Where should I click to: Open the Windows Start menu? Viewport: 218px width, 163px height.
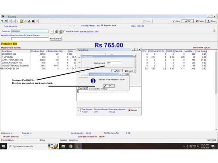[3, 146]
